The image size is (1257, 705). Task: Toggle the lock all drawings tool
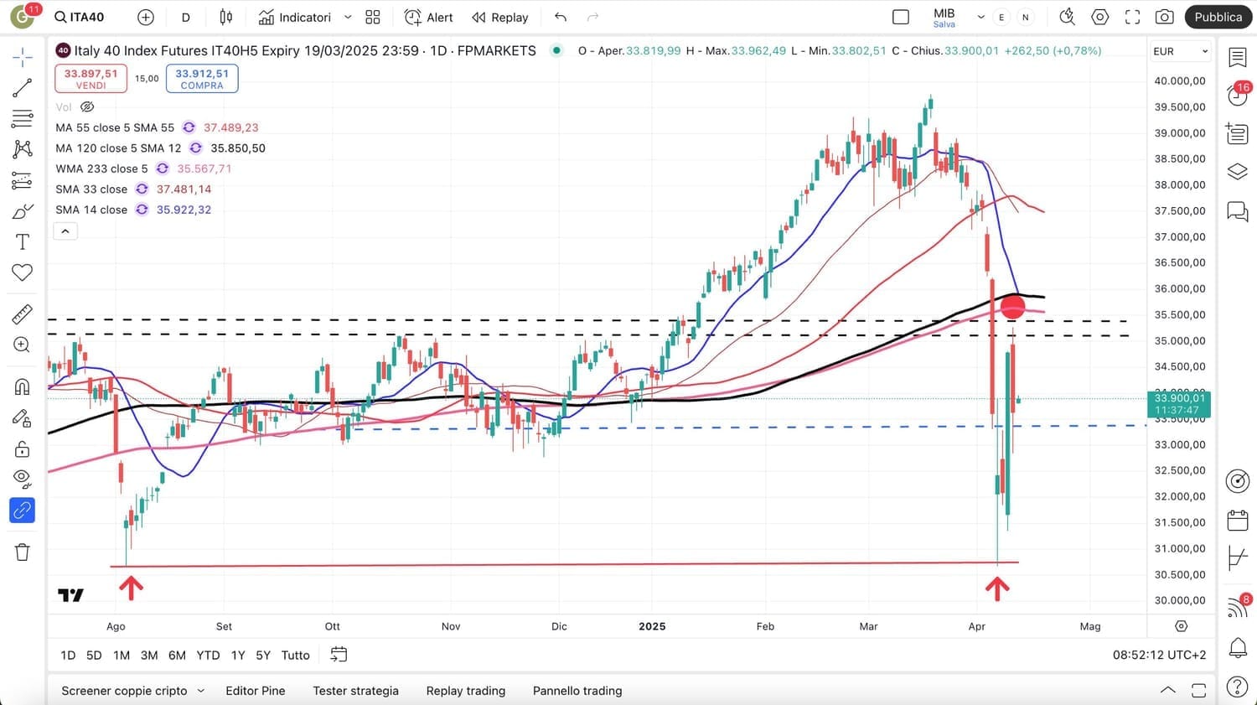click(22, 449)
